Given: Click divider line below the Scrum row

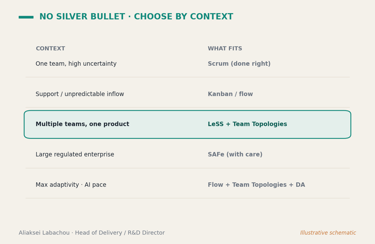Looking at the screenshot, I should [187, 77].
